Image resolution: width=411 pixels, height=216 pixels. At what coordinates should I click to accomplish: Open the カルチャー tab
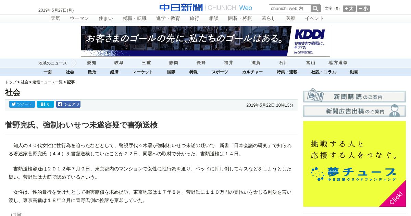pos(252,72)
